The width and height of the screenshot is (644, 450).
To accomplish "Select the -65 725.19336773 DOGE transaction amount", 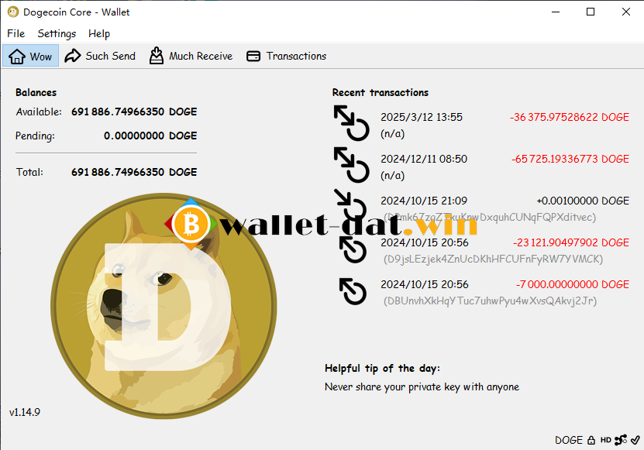I will [x=570, y=159].
